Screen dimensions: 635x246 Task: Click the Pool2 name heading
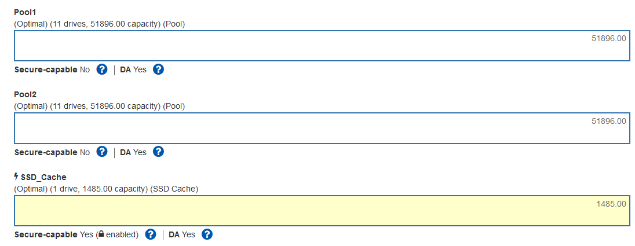pos(25,94)
